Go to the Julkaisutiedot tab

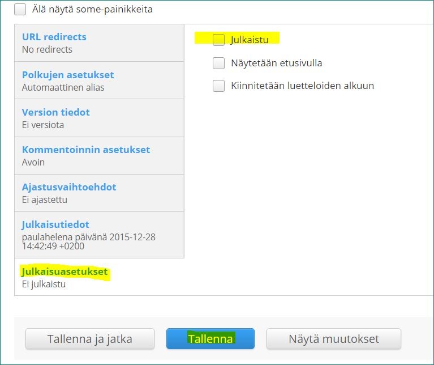55,224
